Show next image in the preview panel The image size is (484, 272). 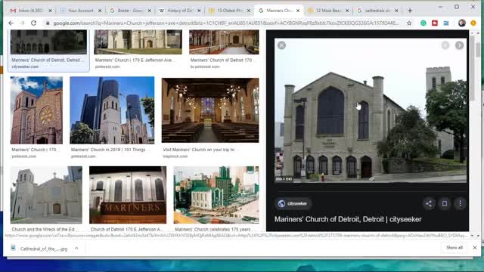pos(459,45)
